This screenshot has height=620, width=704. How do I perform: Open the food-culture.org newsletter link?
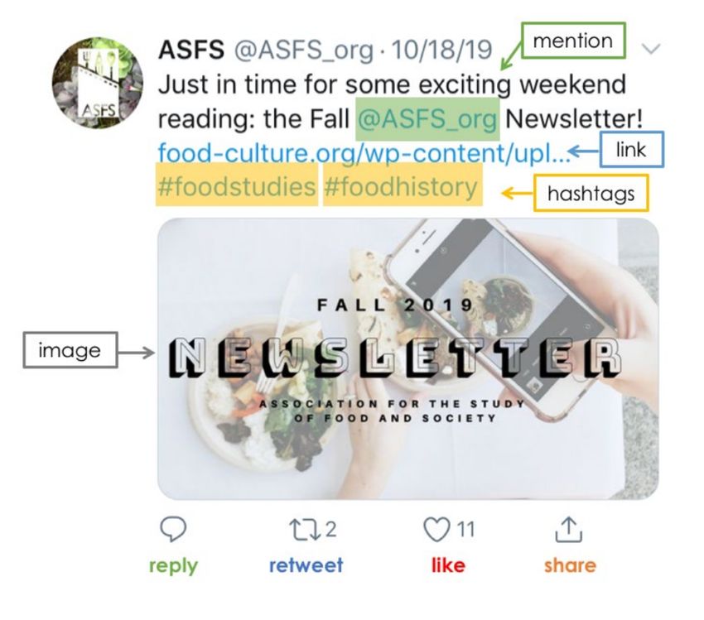pyautogui.click(x=364, y=153)
